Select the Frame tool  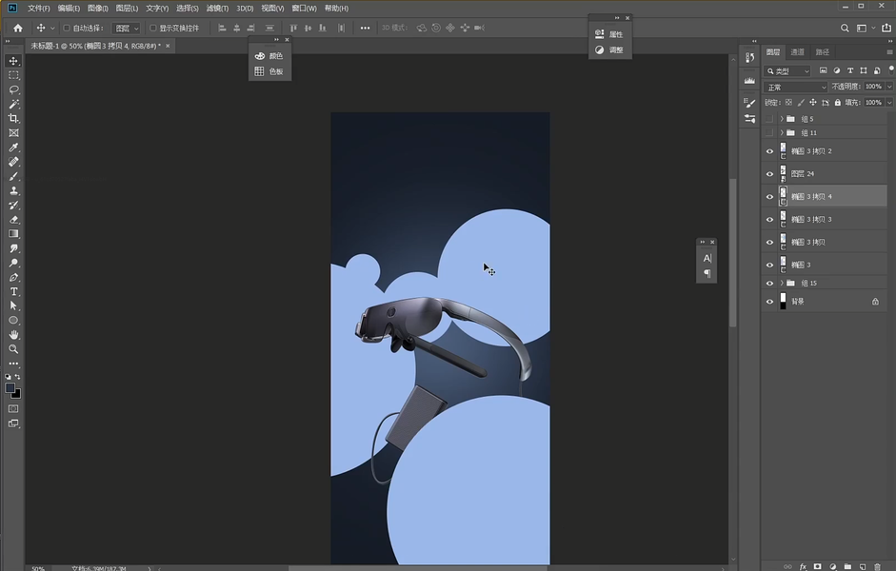coord(13,133)
